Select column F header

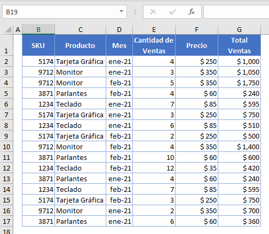[197, 29]
